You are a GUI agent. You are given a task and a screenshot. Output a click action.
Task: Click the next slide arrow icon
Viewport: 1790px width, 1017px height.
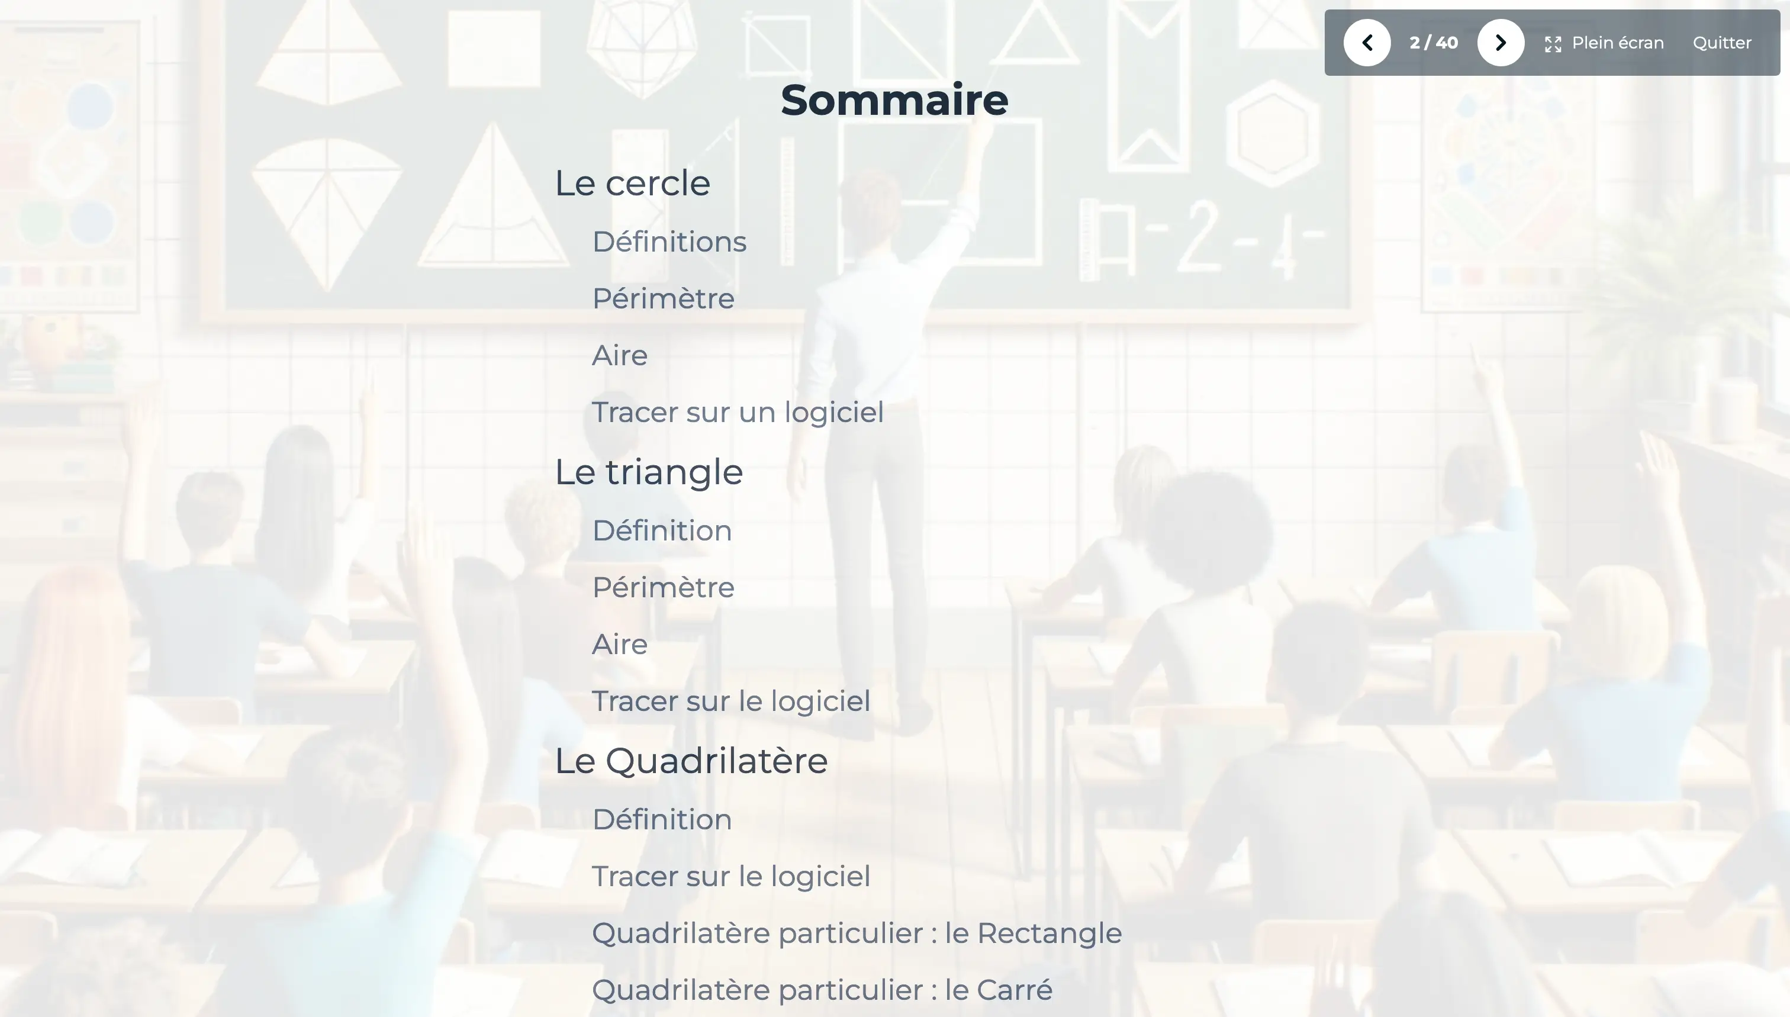1500,42
